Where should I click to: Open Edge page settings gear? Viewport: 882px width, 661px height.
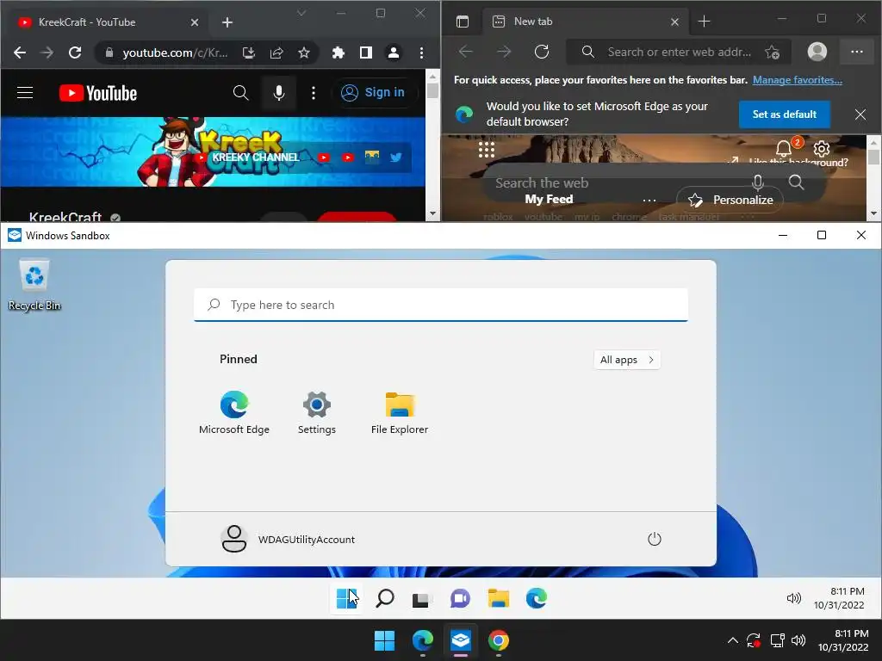click(x=821, y=148)
